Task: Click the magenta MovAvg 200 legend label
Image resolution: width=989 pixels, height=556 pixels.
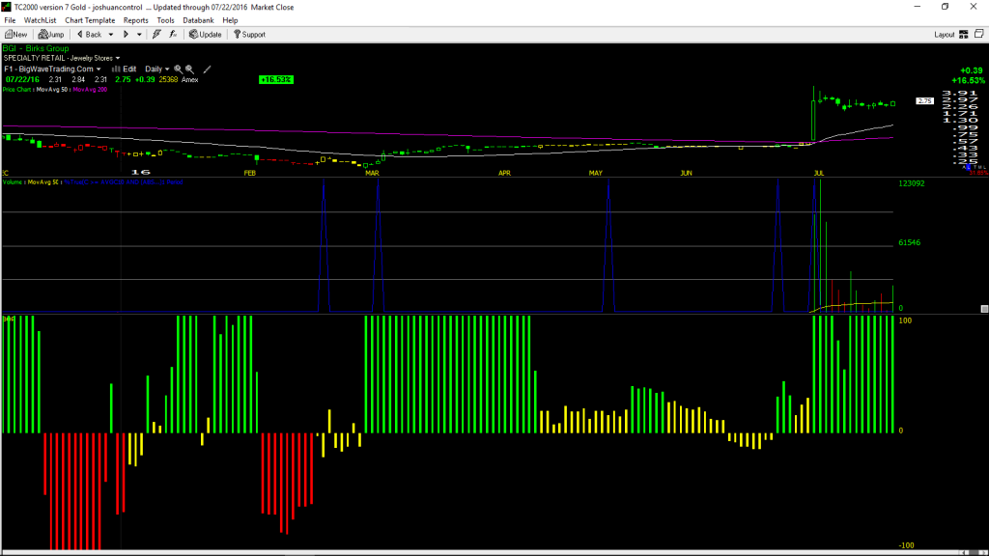Action: pyautogui.click(x=90, y=90)
